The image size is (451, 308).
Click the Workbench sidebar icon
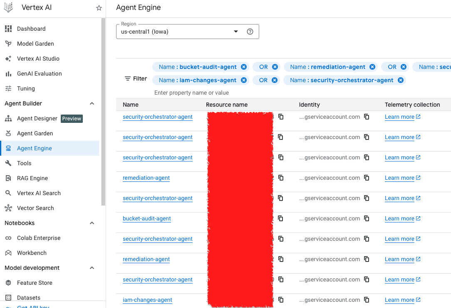8,253
